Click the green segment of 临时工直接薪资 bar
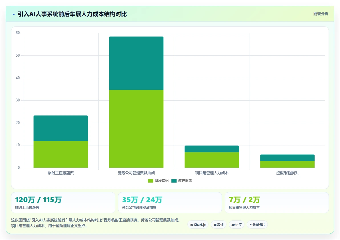This screenshot has height=240, width=340. (x=61, y=154)
